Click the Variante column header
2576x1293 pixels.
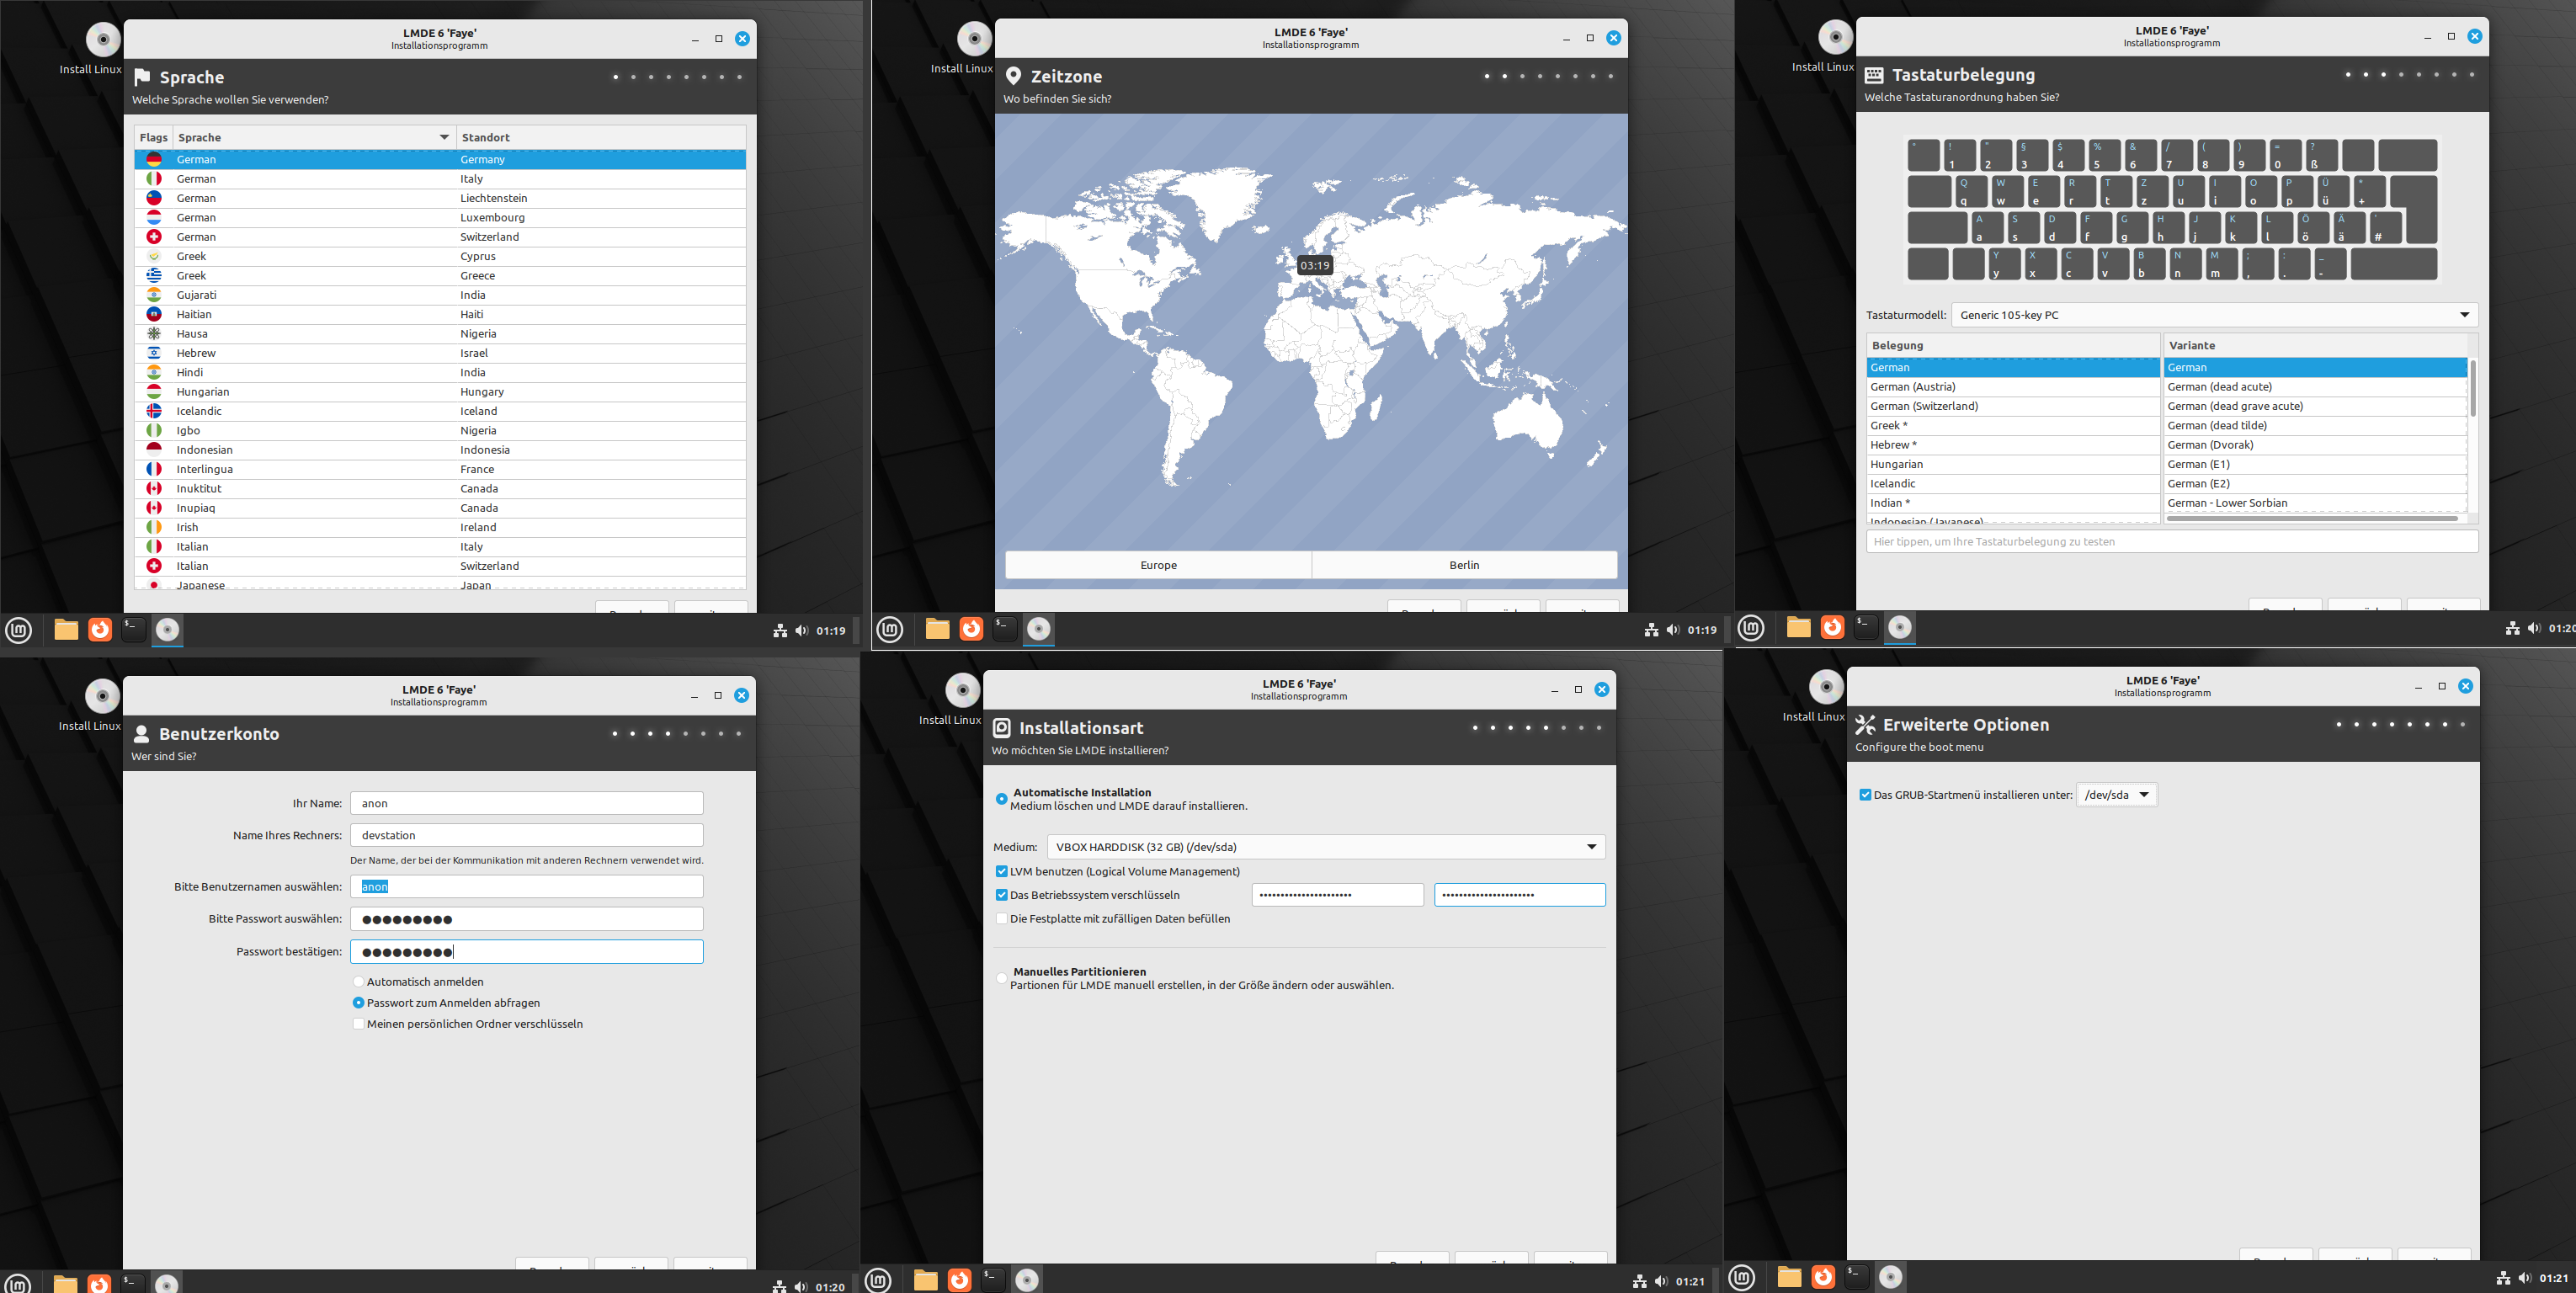pos(2314,345)
